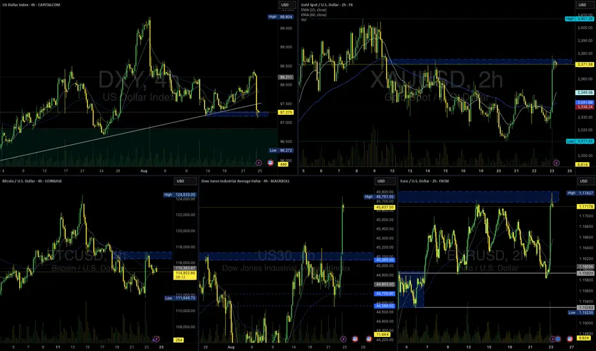Click the Euro / U.S. Dollar title
Screen dimensions: 596x351
(x=425, y=181)
